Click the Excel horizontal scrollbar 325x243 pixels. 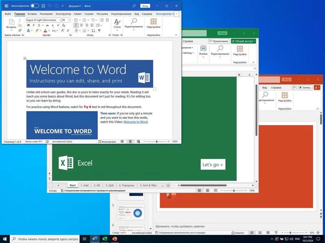tap(203, 185)
